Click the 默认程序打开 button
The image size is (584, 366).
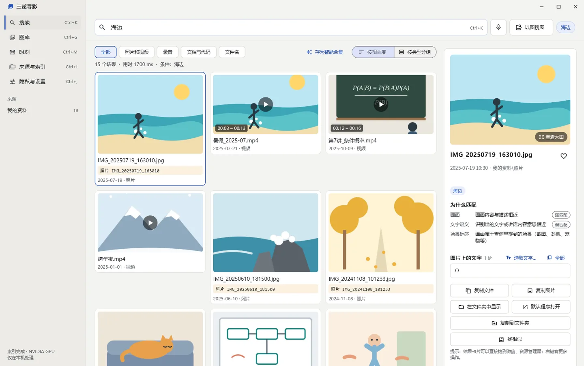click(541, 307)
